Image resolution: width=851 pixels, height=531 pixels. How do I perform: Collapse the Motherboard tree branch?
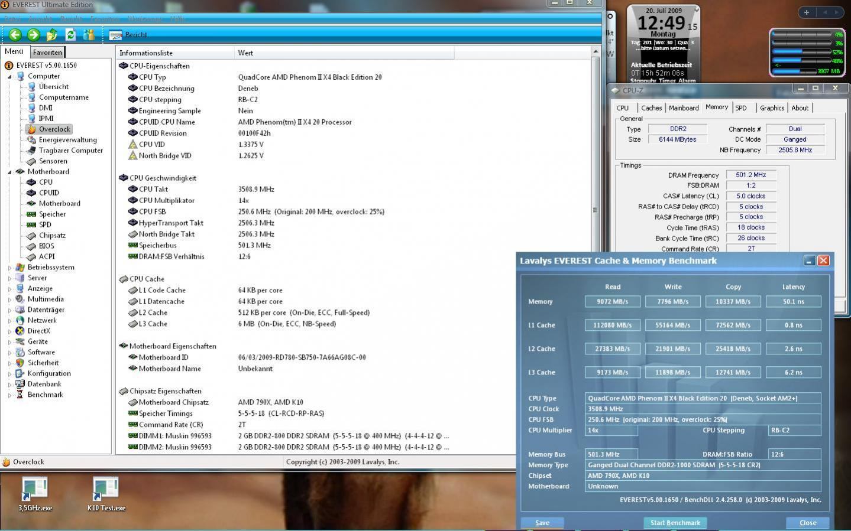click(x=9, y=172)
